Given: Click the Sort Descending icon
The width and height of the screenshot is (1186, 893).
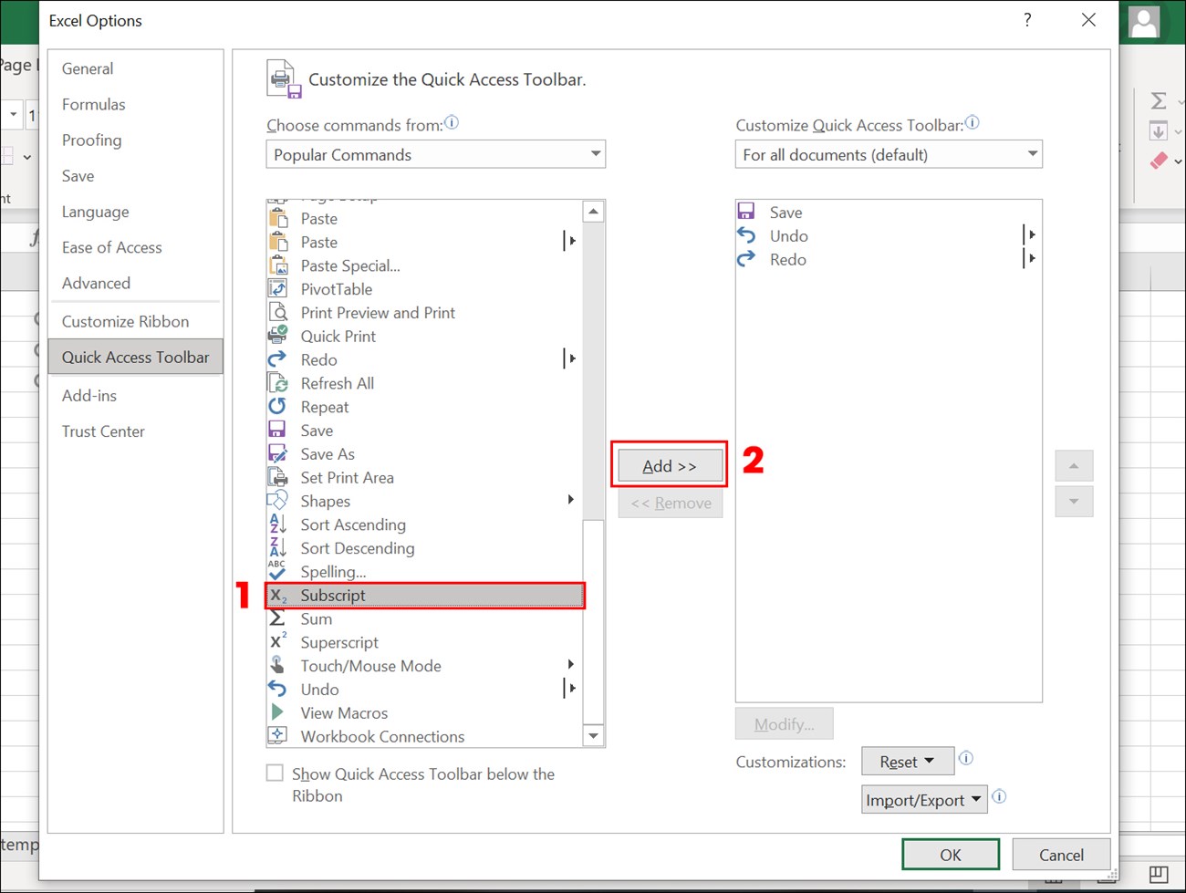Looking at the screenshot, I should coord(277,548).
